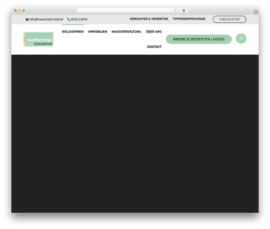
Task: Click the phone handset icon
Action: point(69,19)
